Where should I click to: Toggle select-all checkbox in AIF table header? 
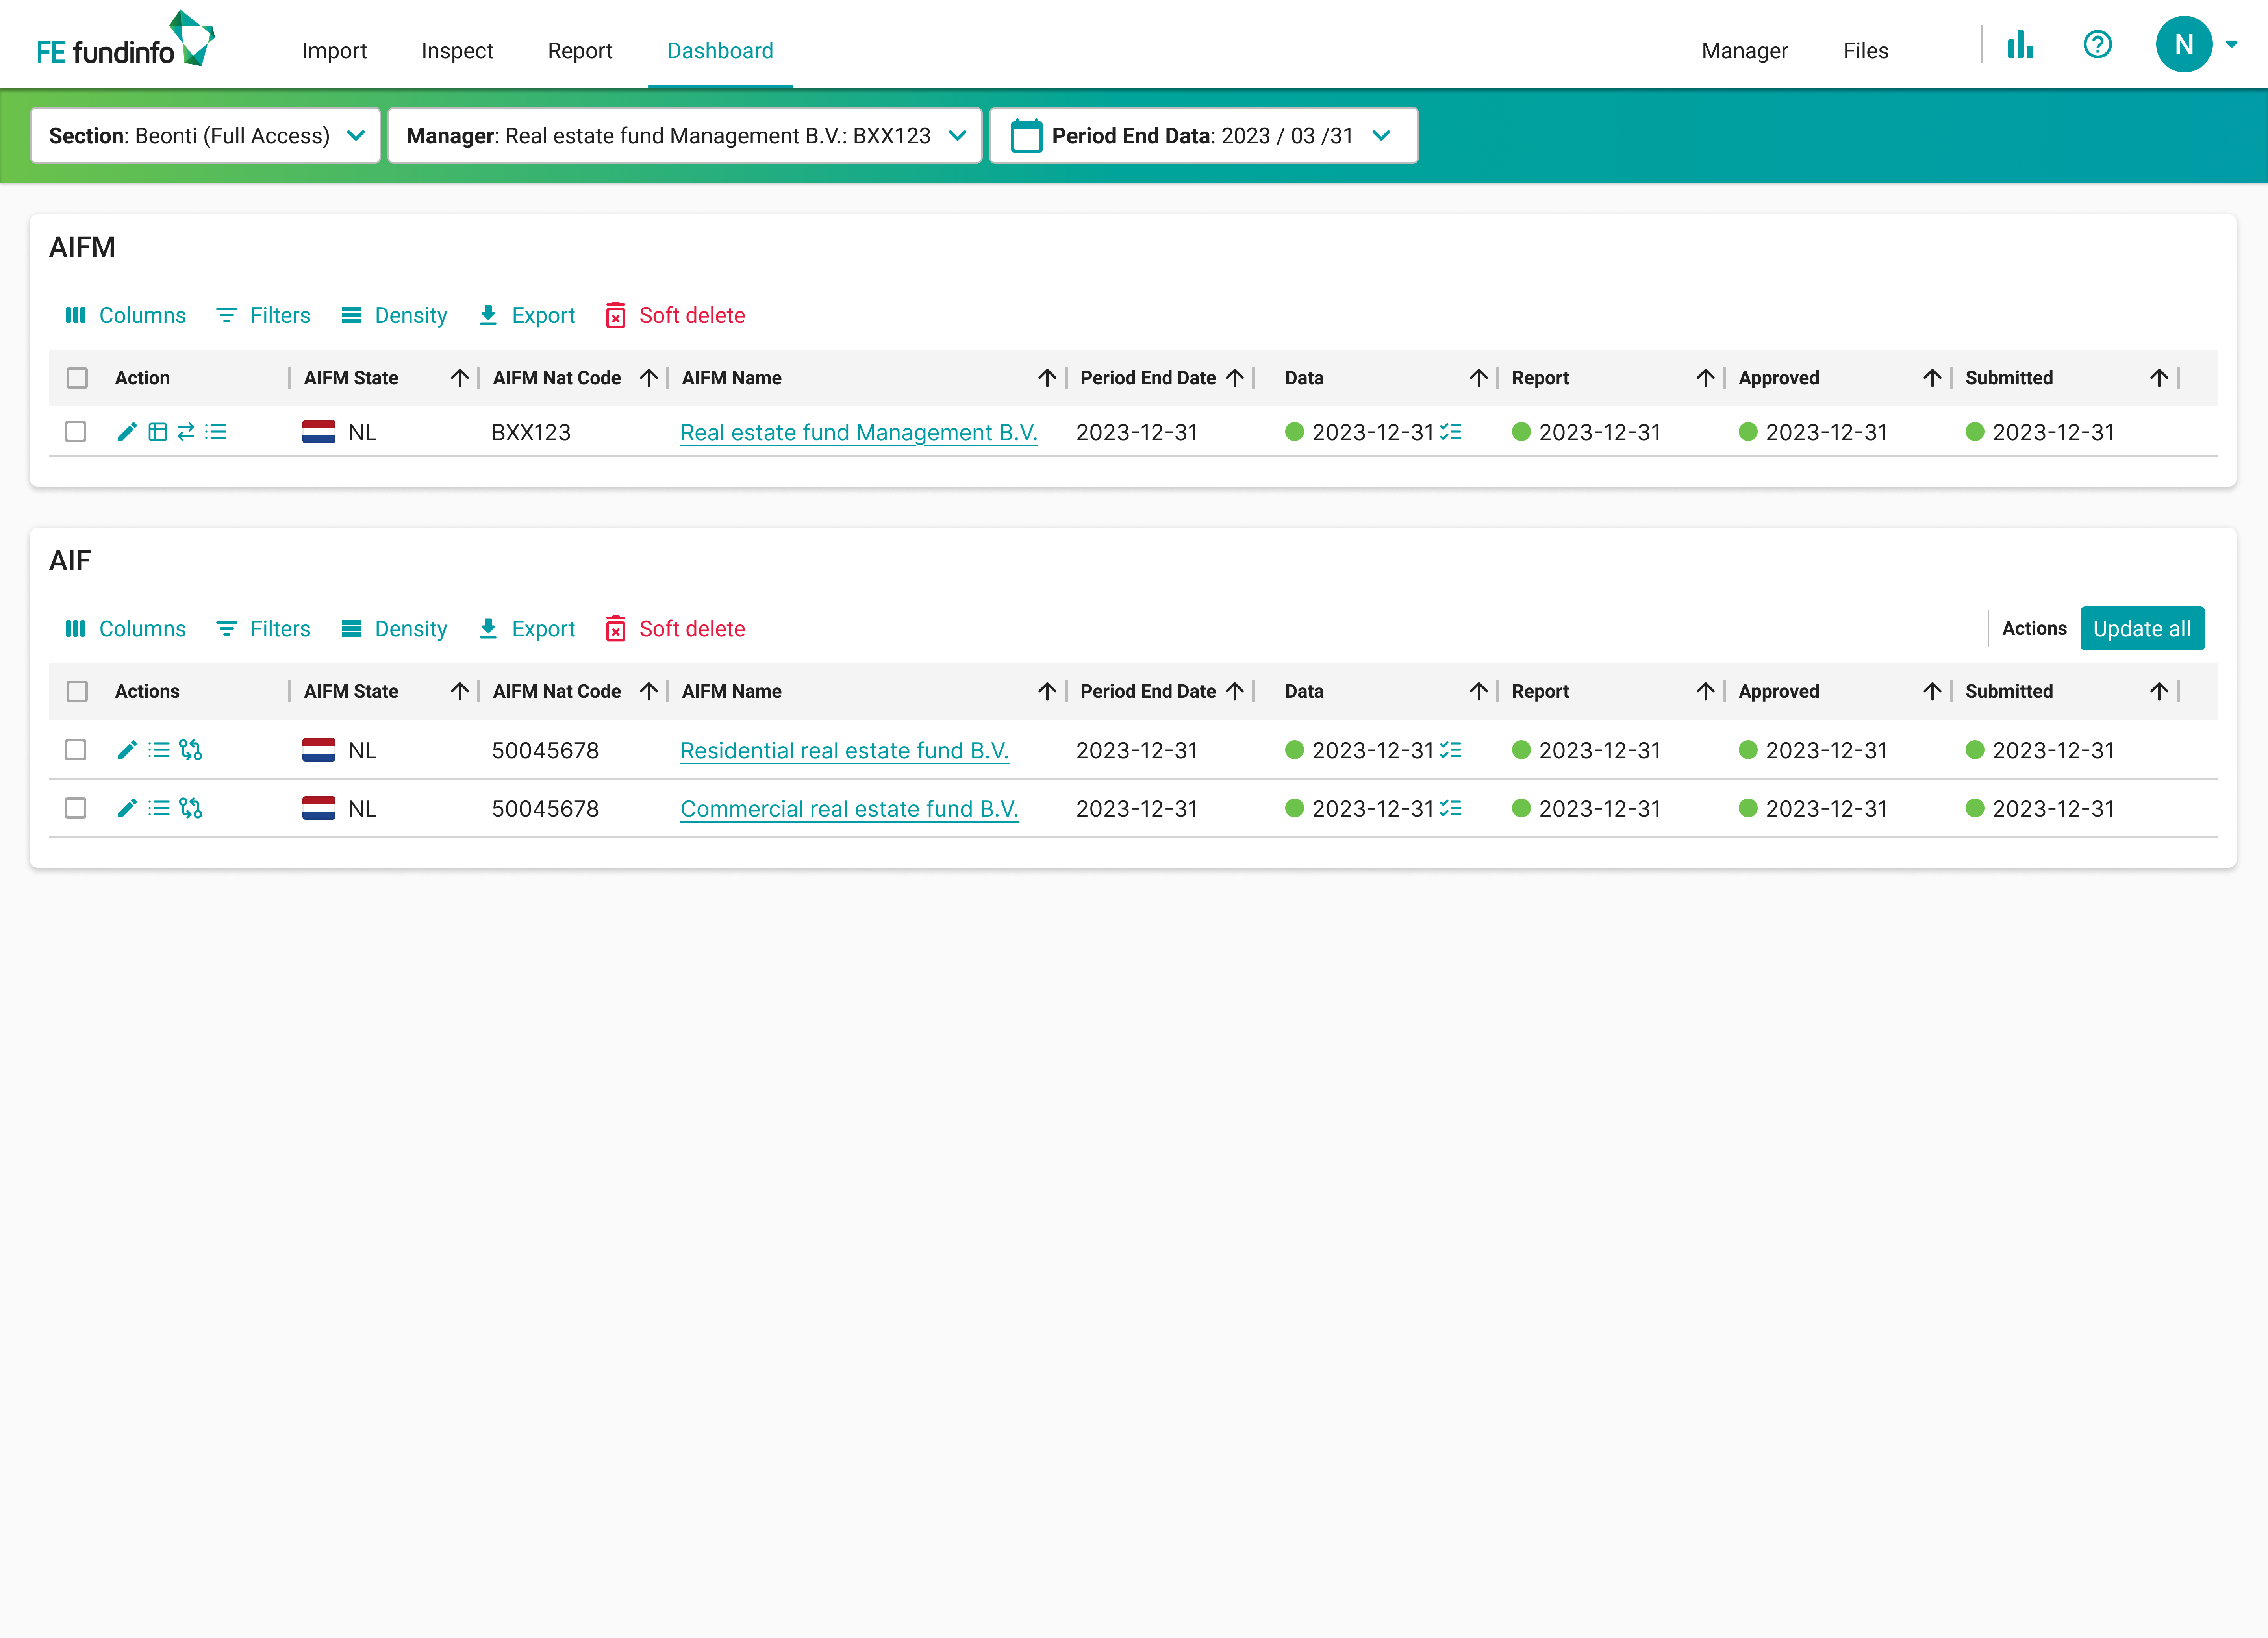[x=77, y=691]
